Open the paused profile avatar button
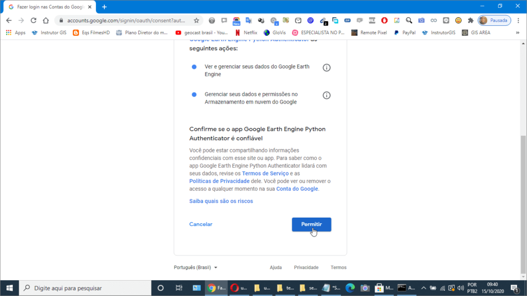 tap(494, 21)
